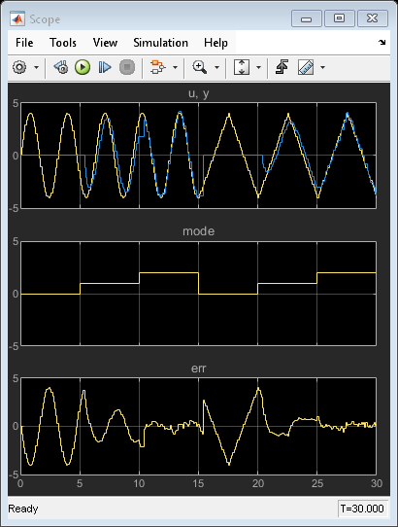Click the Highlight Simulink Block icon
The image size is (398, 527).
pyautogui.click(x=157, y=67)
